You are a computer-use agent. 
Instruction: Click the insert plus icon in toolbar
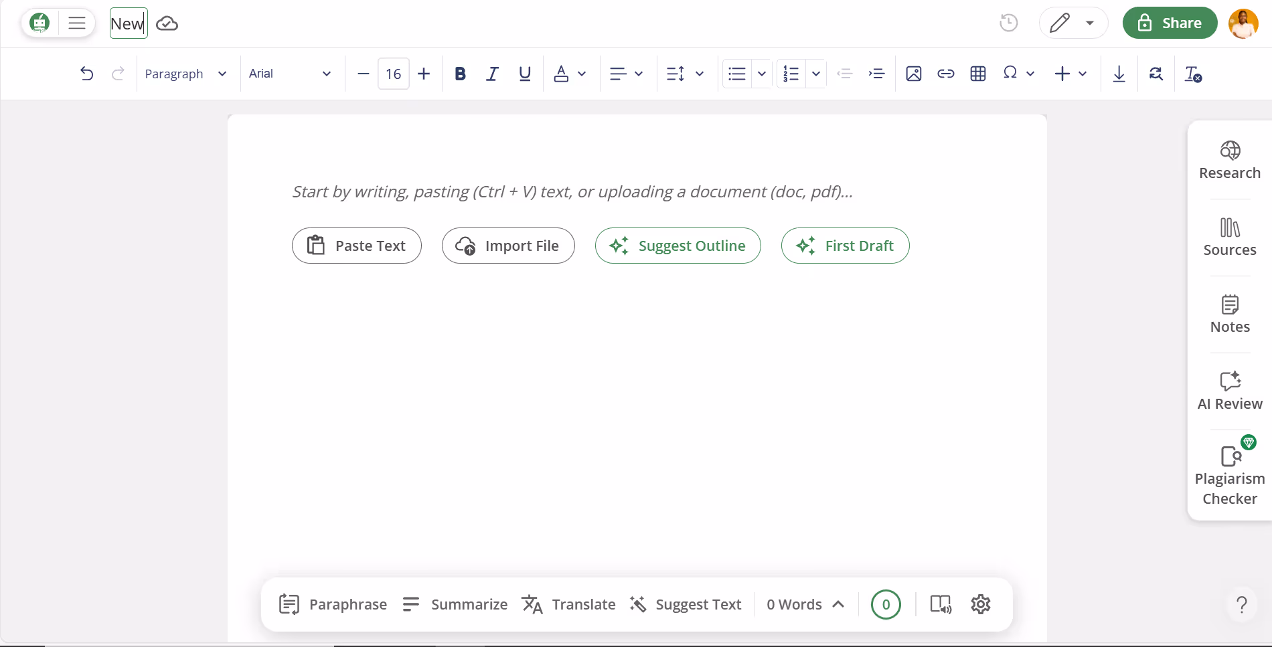1062,74
